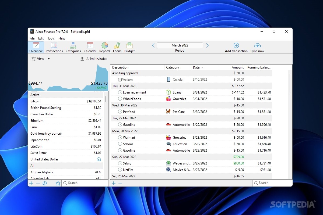Open the Calendar view
323x215 pixels.
point(90,47)
